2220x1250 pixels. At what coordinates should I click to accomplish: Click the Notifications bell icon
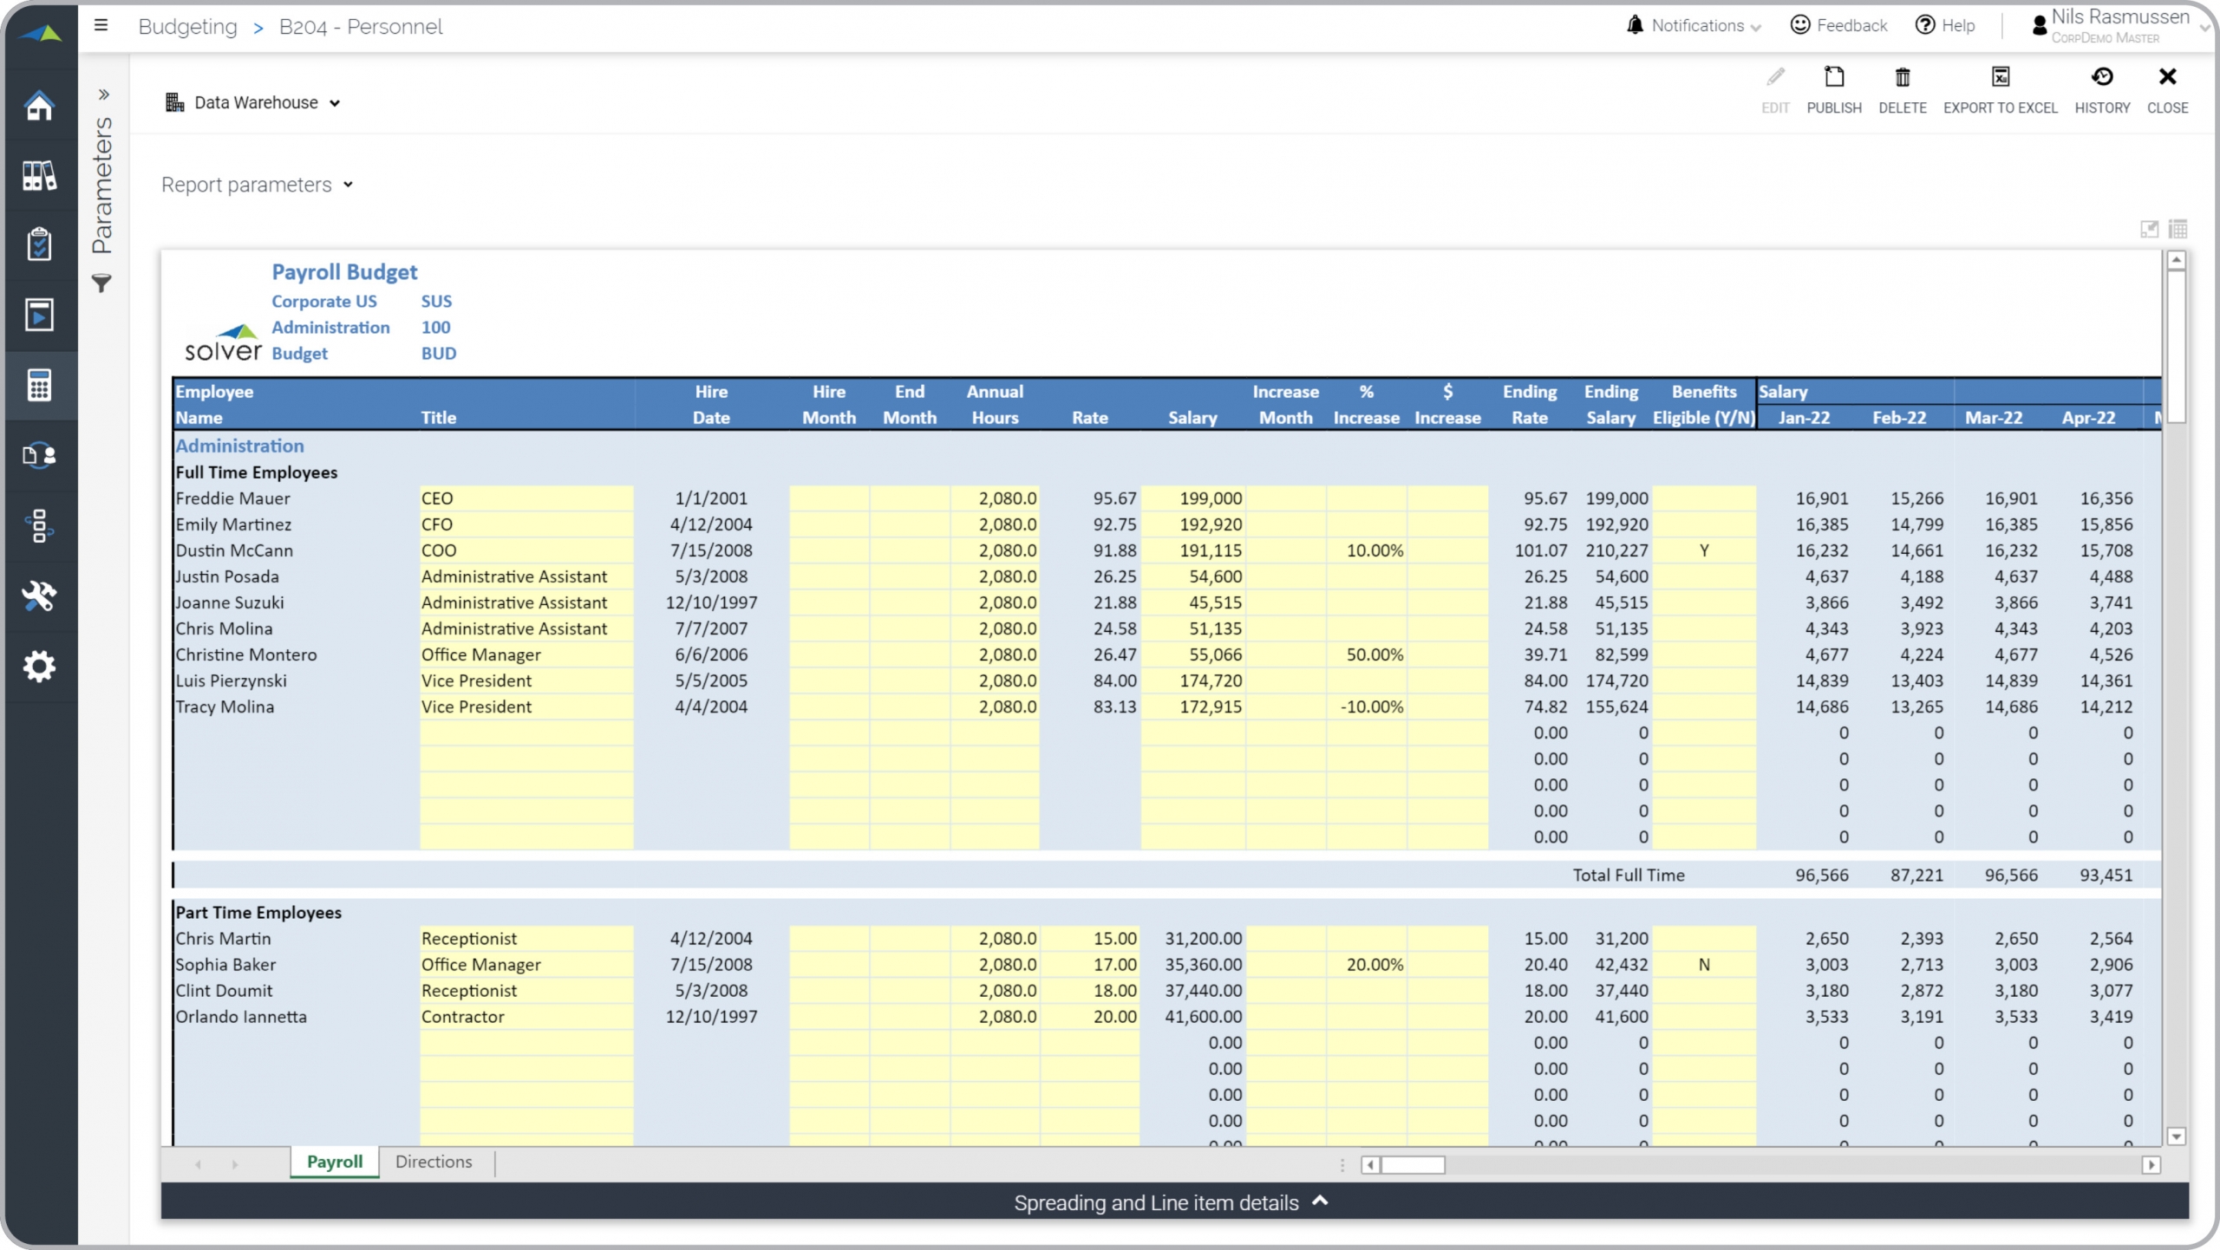click(x=1641, y=24)
